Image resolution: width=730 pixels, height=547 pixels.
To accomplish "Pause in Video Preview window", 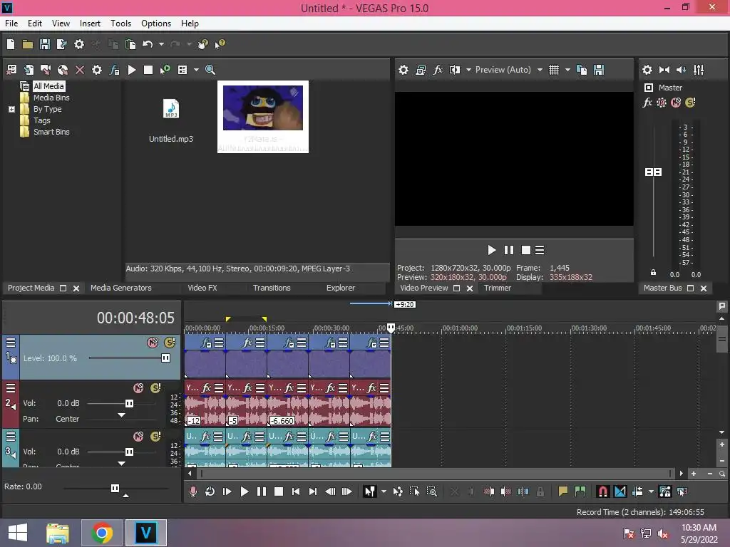I will (509, 250).
